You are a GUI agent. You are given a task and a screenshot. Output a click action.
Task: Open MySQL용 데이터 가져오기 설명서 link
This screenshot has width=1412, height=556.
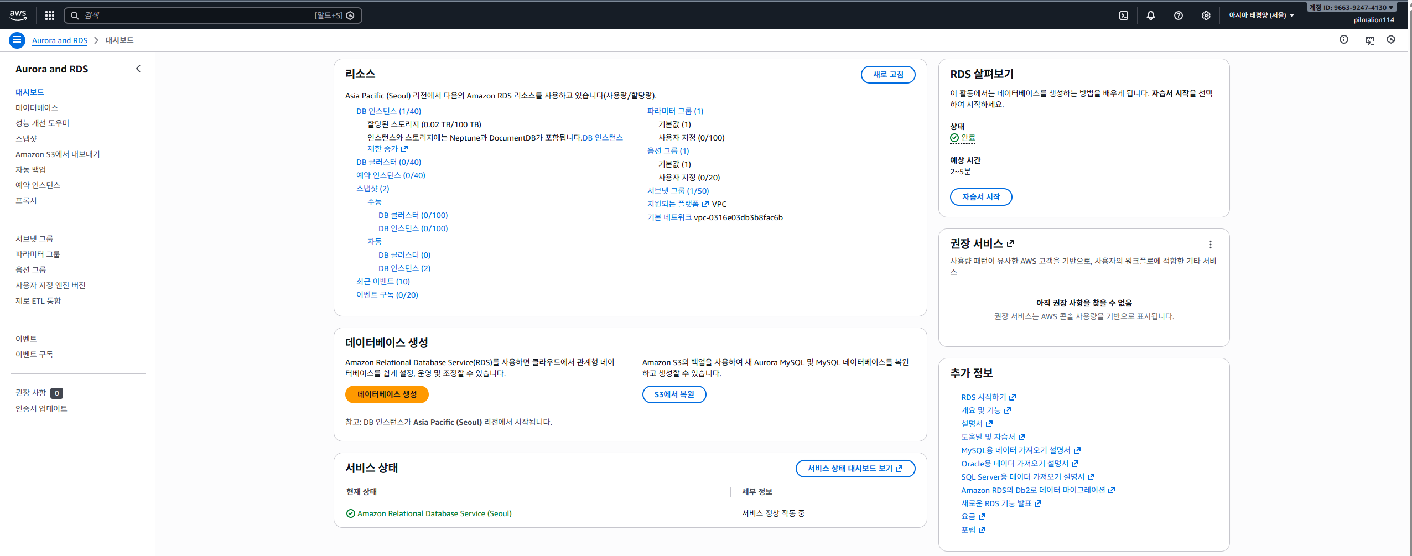[x=1021, y=450]
